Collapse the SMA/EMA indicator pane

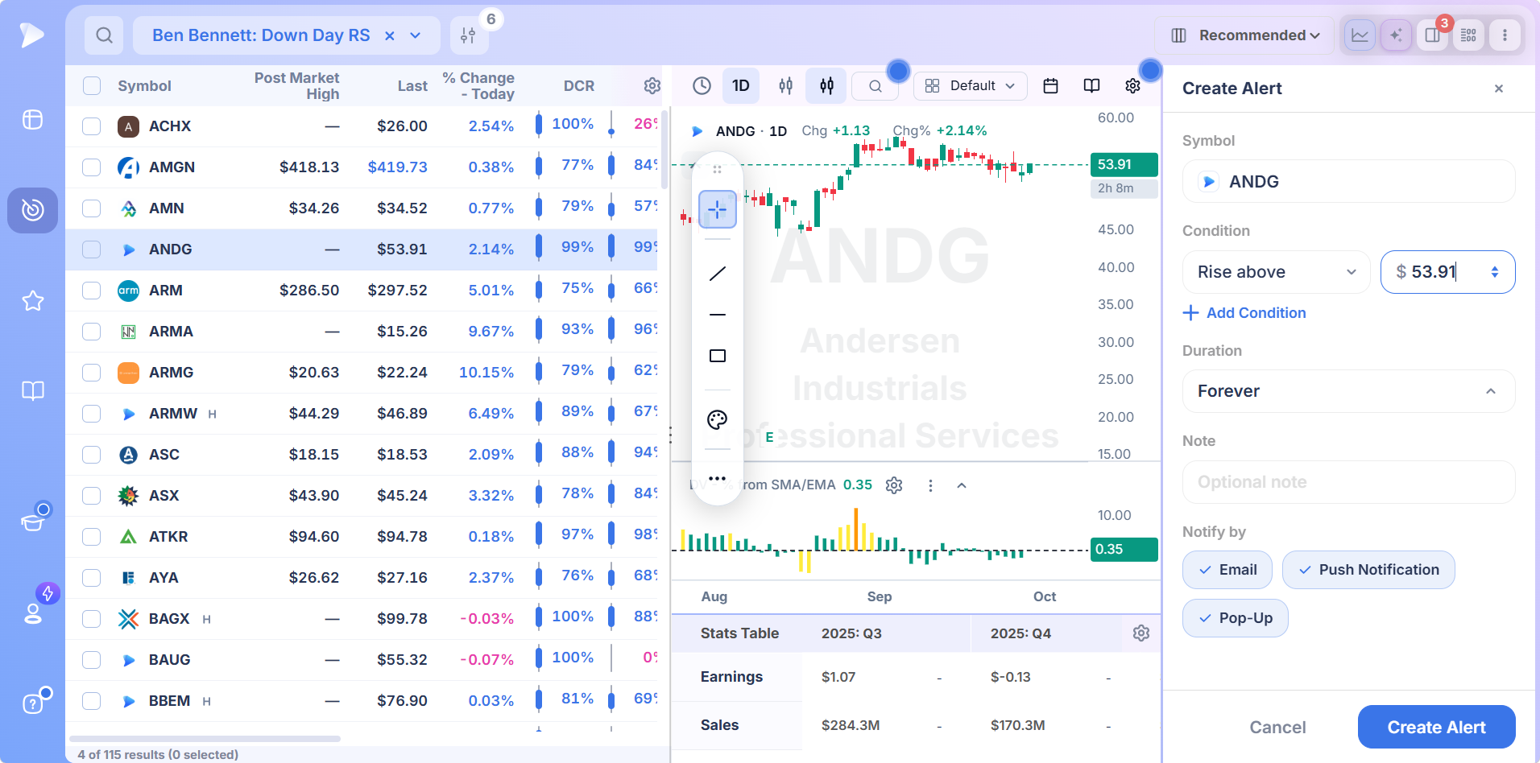tap(962, 485)
